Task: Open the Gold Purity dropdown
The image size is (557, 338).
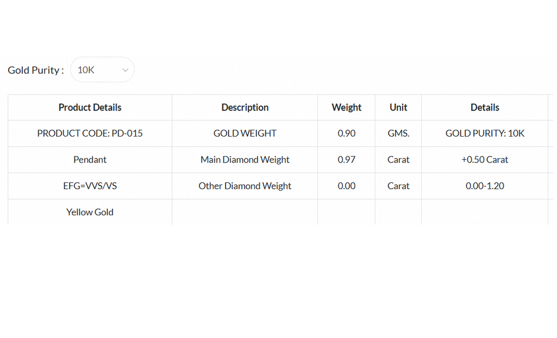Action: 102,70
